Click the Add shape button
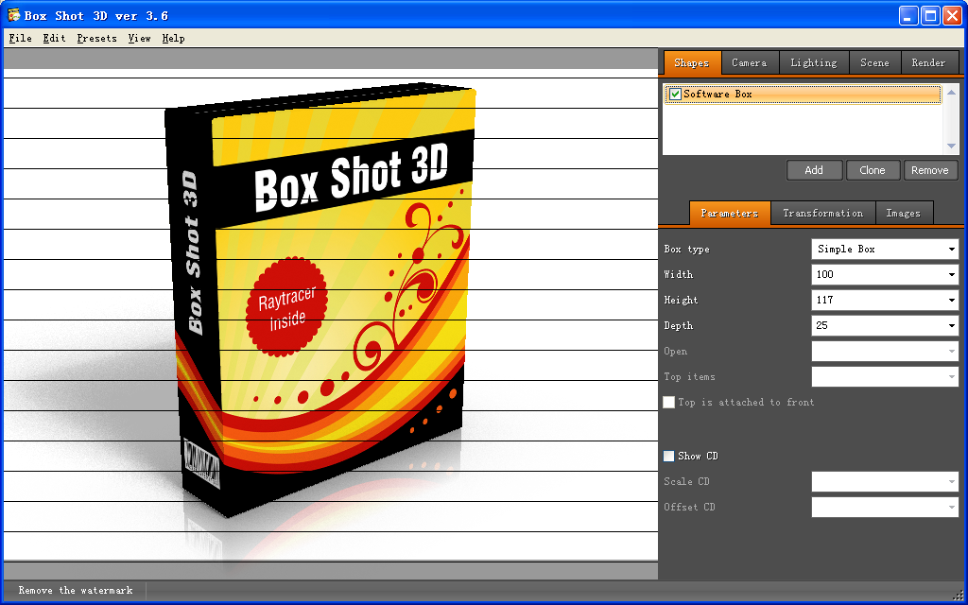968x605 pixels. (x=814, y=170)
